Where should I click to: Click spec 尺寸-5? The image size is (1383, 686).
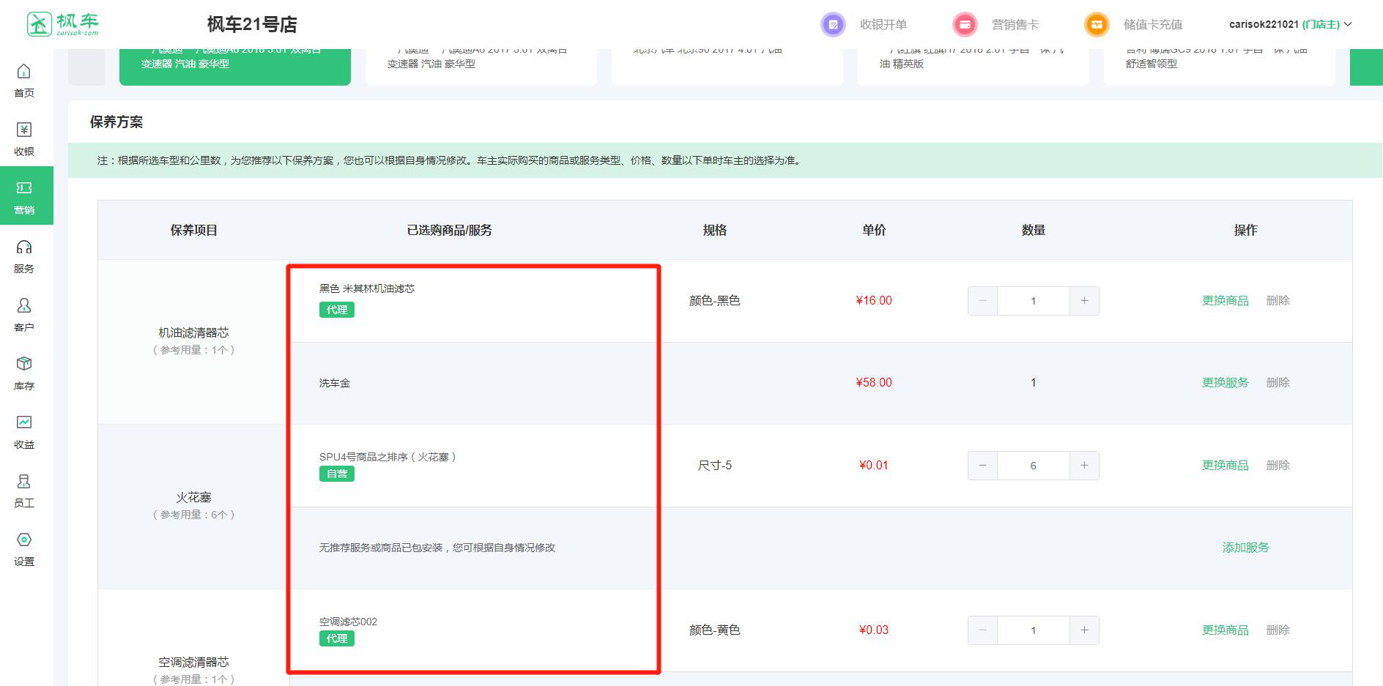click(715, 465)
